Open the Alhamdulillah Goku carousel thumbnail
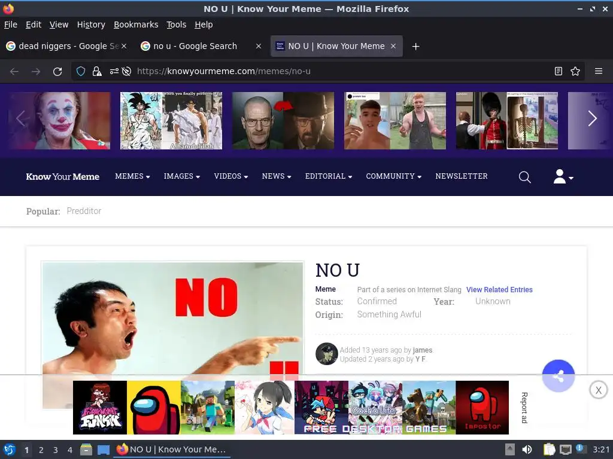 tap(171, 121)
